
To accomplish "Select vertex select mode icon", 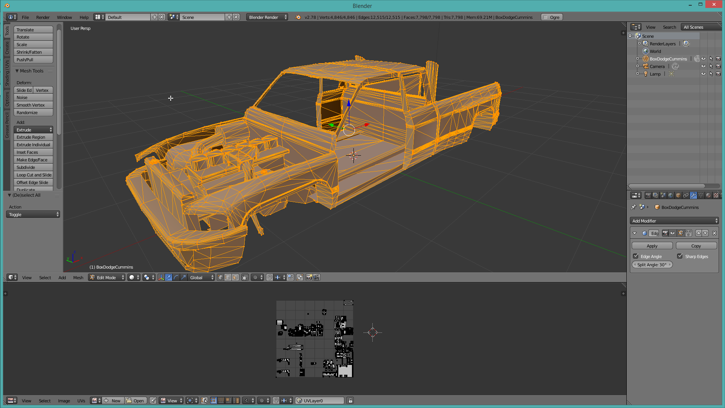I will pyautogui.click(x=221, y=277).
